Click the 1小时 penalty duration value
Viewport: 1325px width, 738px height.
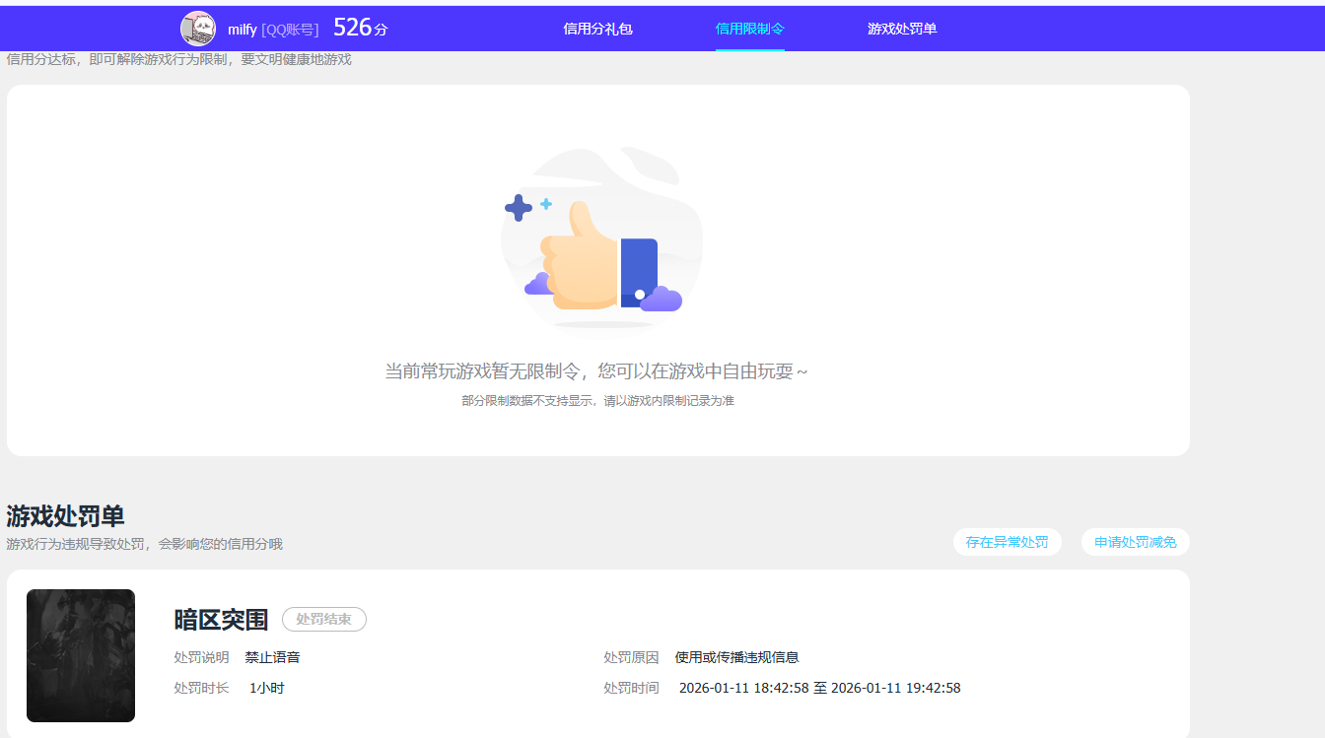267,688
